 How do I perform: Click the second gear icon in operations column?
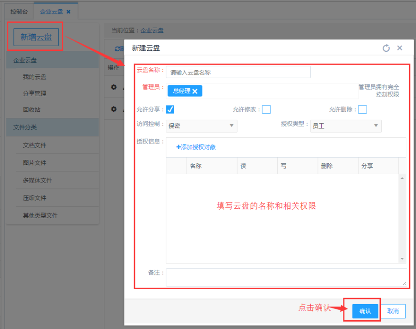(114, 110)
